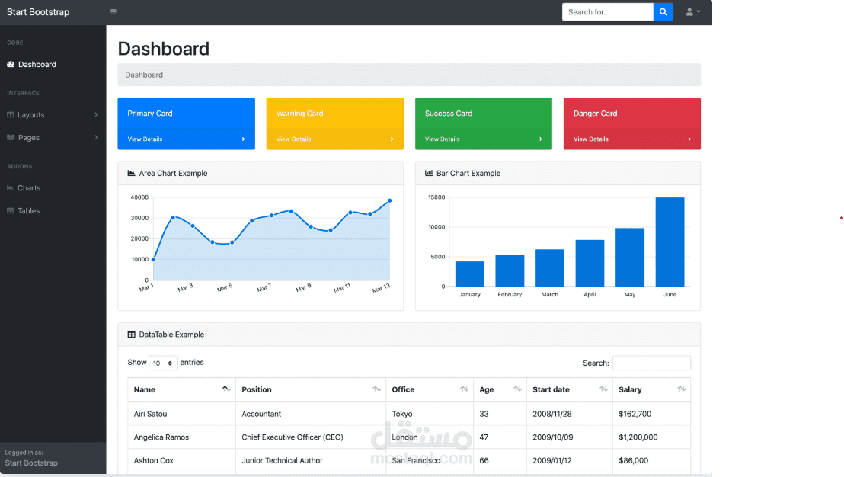This screenshot has height=477, width=844.
Task: Click the DataTable Search input field
Action: coord(651,363)
